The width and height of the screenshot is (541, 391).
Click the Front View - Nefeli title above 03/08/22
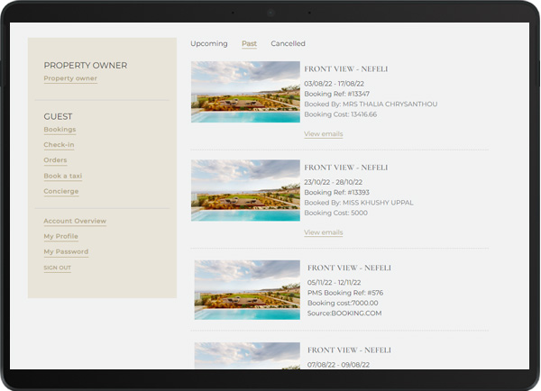[x=345, y=69]
